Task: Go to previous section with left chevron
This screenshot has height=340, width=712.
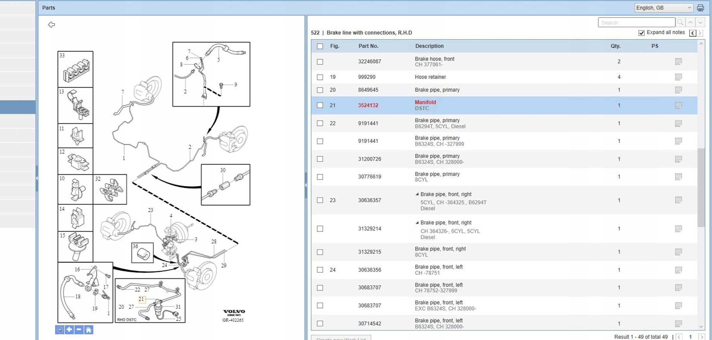Action: coord(693,33)
